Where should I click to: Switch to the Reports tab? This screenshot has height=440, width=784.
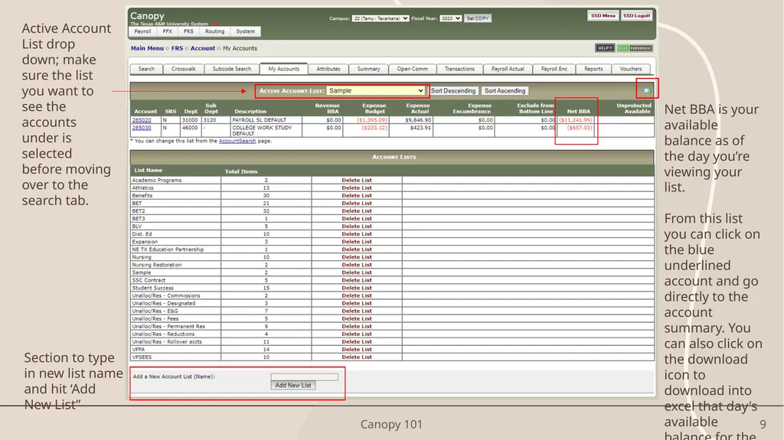click(593, 69)
